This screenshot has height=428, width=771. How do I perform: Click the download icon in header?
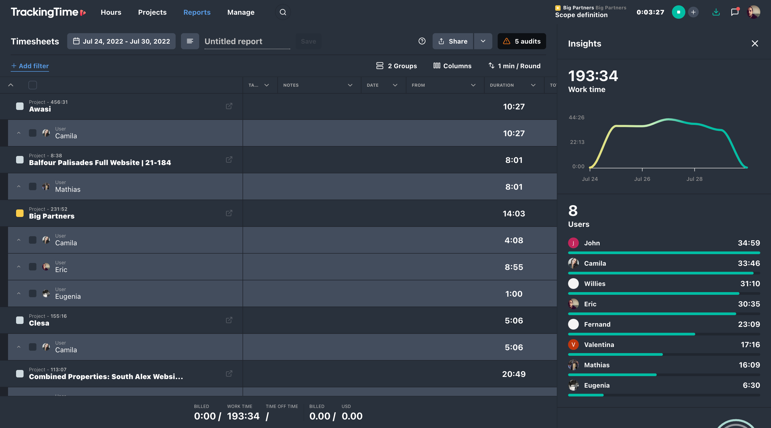[716, 12]
